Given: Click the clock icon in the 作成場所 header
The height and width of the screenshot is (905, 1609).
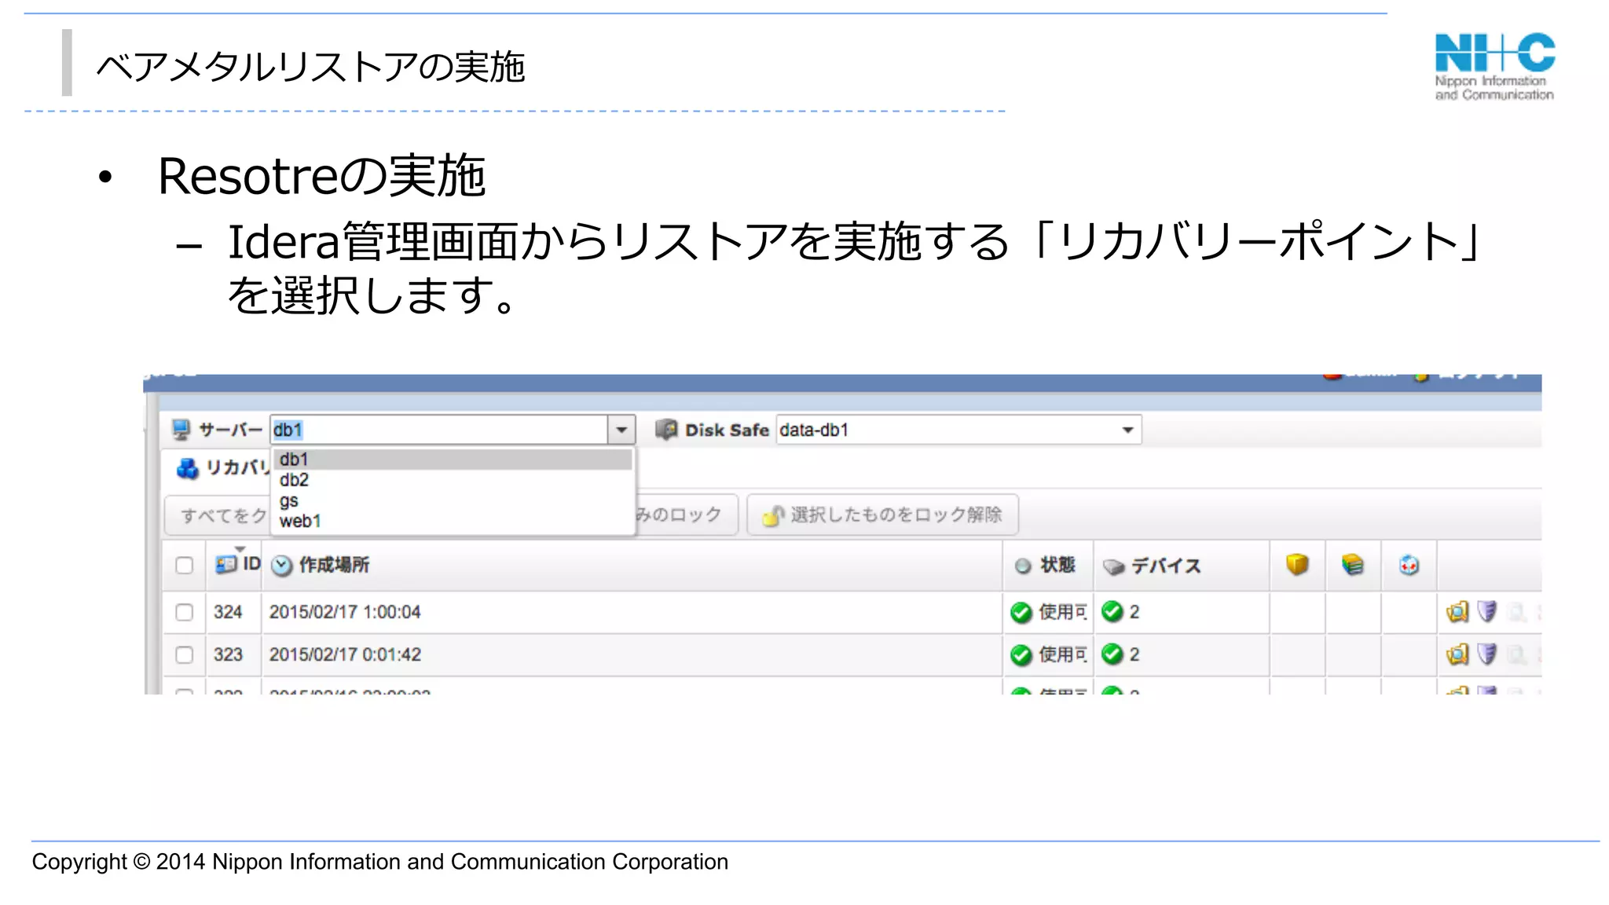Looking at the screenshot, I should 282,566.
